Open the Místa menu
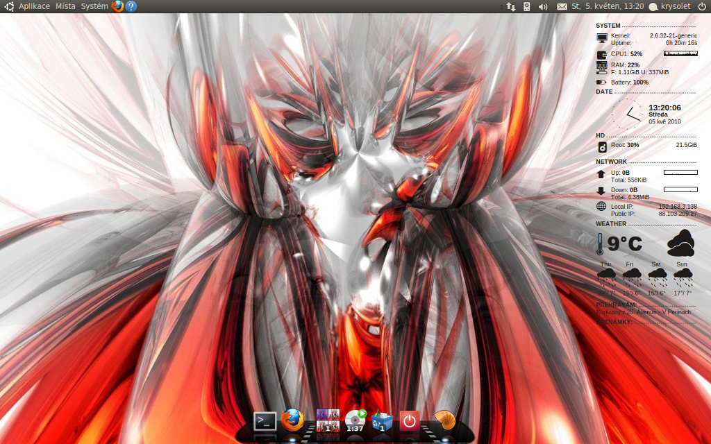This screenshot has width=711, height=444. [65, 6]
